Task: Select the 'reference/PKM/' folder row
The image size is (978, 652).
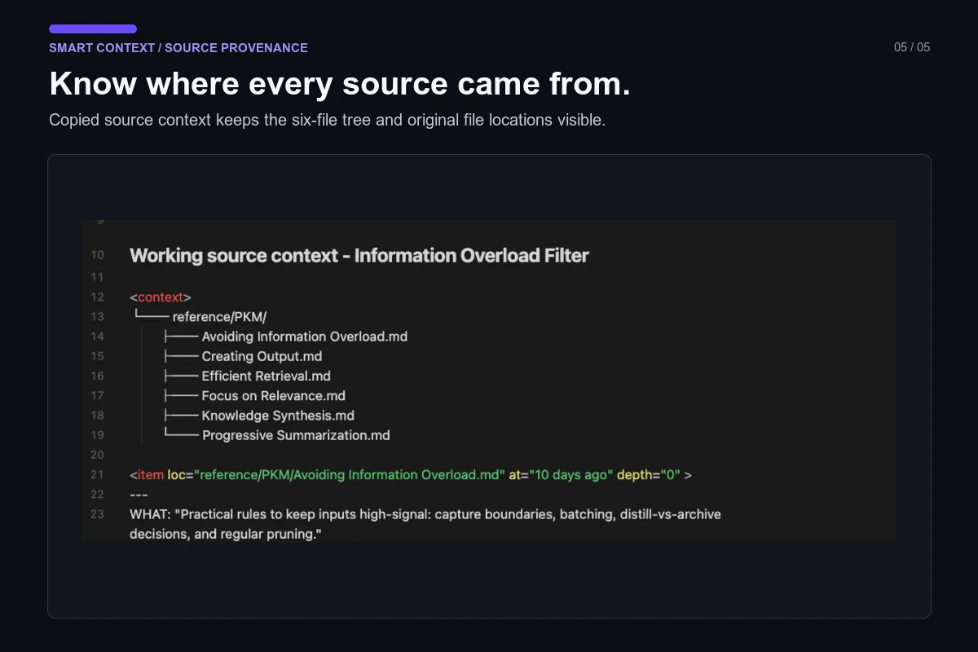Action: tap(219, 317)
